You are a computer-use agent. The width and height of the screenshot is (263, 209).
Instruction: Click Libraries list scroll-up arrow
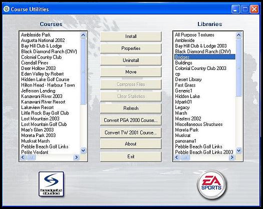point(238,35)
